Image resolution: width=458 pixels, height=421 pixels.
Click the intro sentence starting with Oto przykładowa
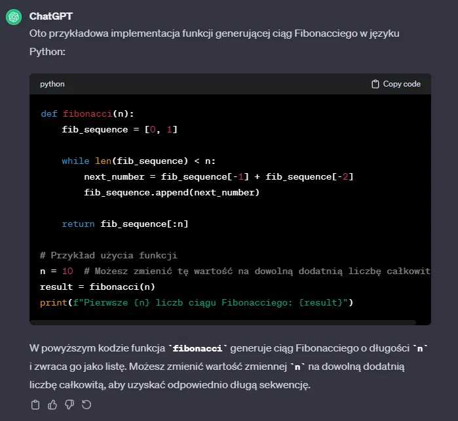(223, 33)
